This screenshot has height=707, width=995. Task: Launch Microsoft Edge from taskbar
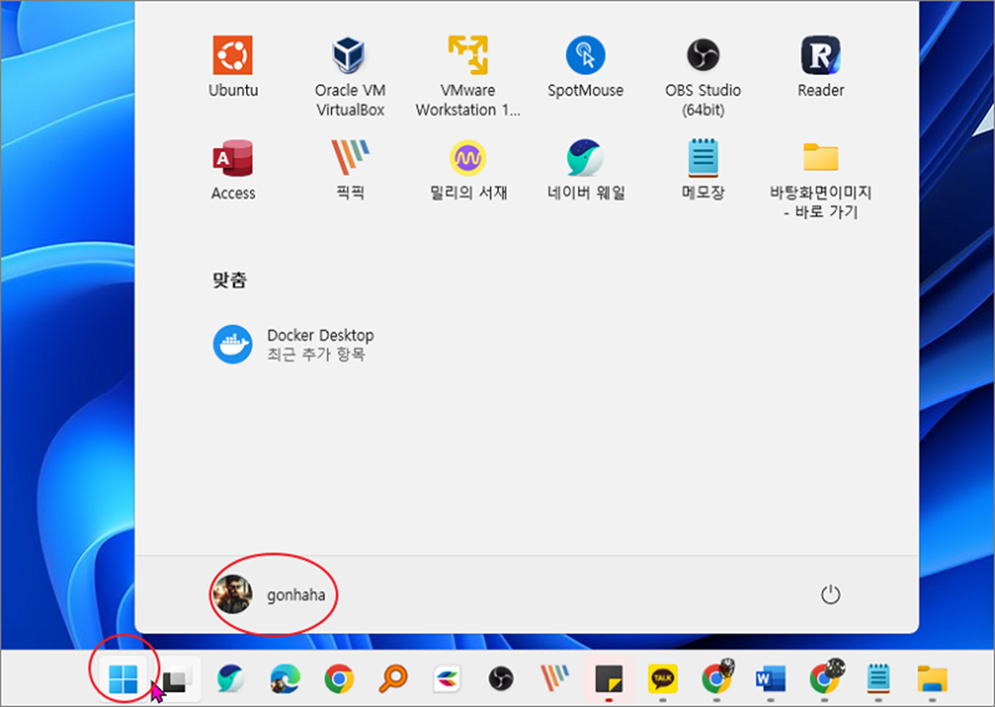click(285, 679)
